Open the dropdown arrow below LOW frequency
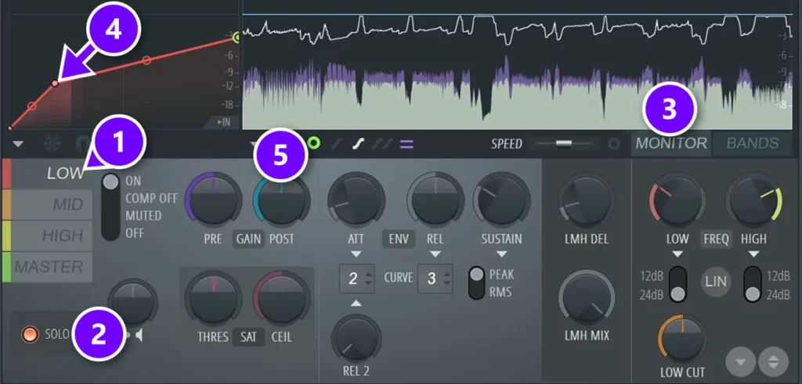 click(678, 254)
